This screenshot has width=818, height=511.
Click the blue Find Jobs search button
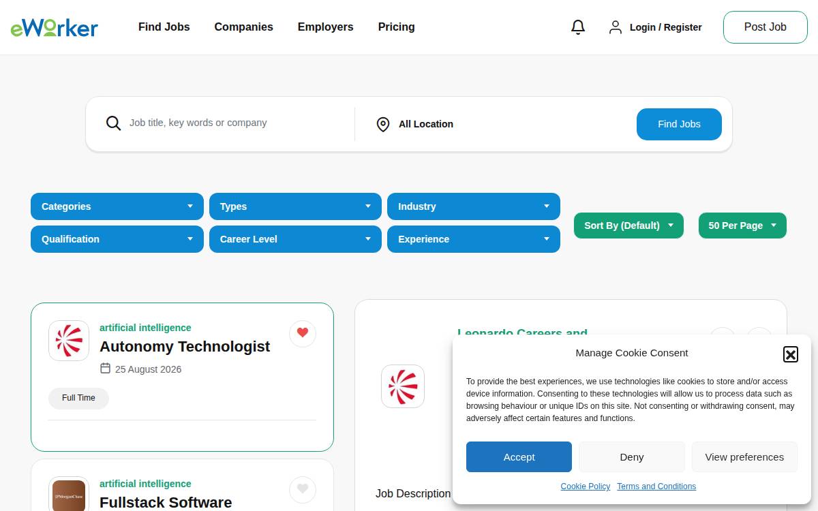[679, 124]
